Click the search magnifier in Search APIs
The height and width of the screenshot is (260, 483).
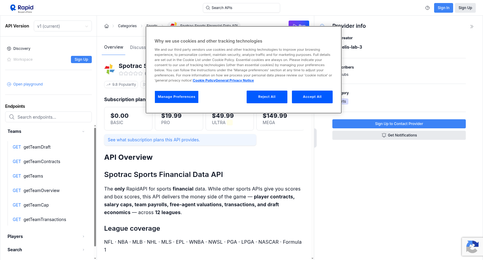(208, 8)
